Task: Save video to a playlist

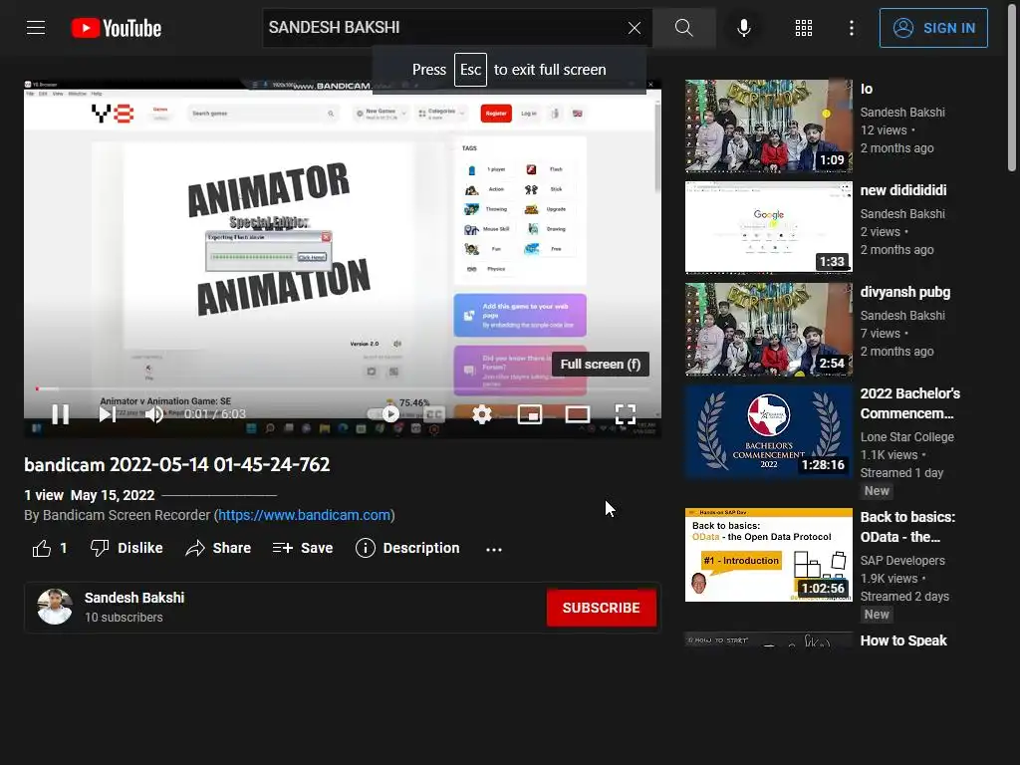Action: point(303,549)
